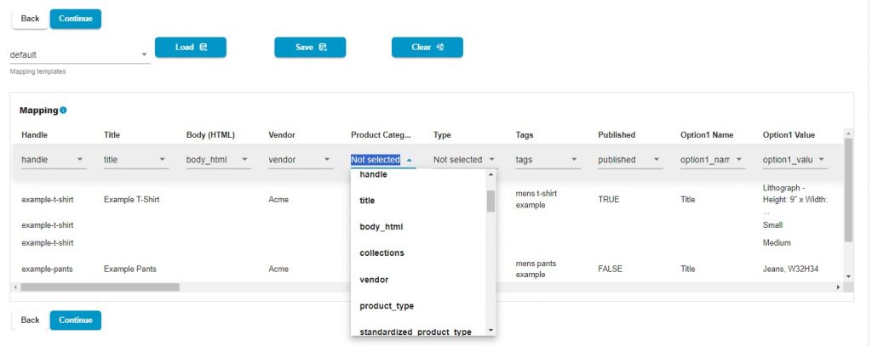Click Acme vendor in Example T-Shirt row
The width and height of the screenshot is (872, 346).
coord(278,200)
